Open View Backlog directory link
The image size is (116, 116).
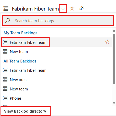pos(26,111)
